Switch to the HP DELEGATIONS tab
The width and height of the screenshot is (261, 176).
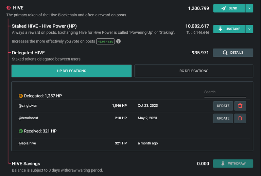tap(72, 71)
